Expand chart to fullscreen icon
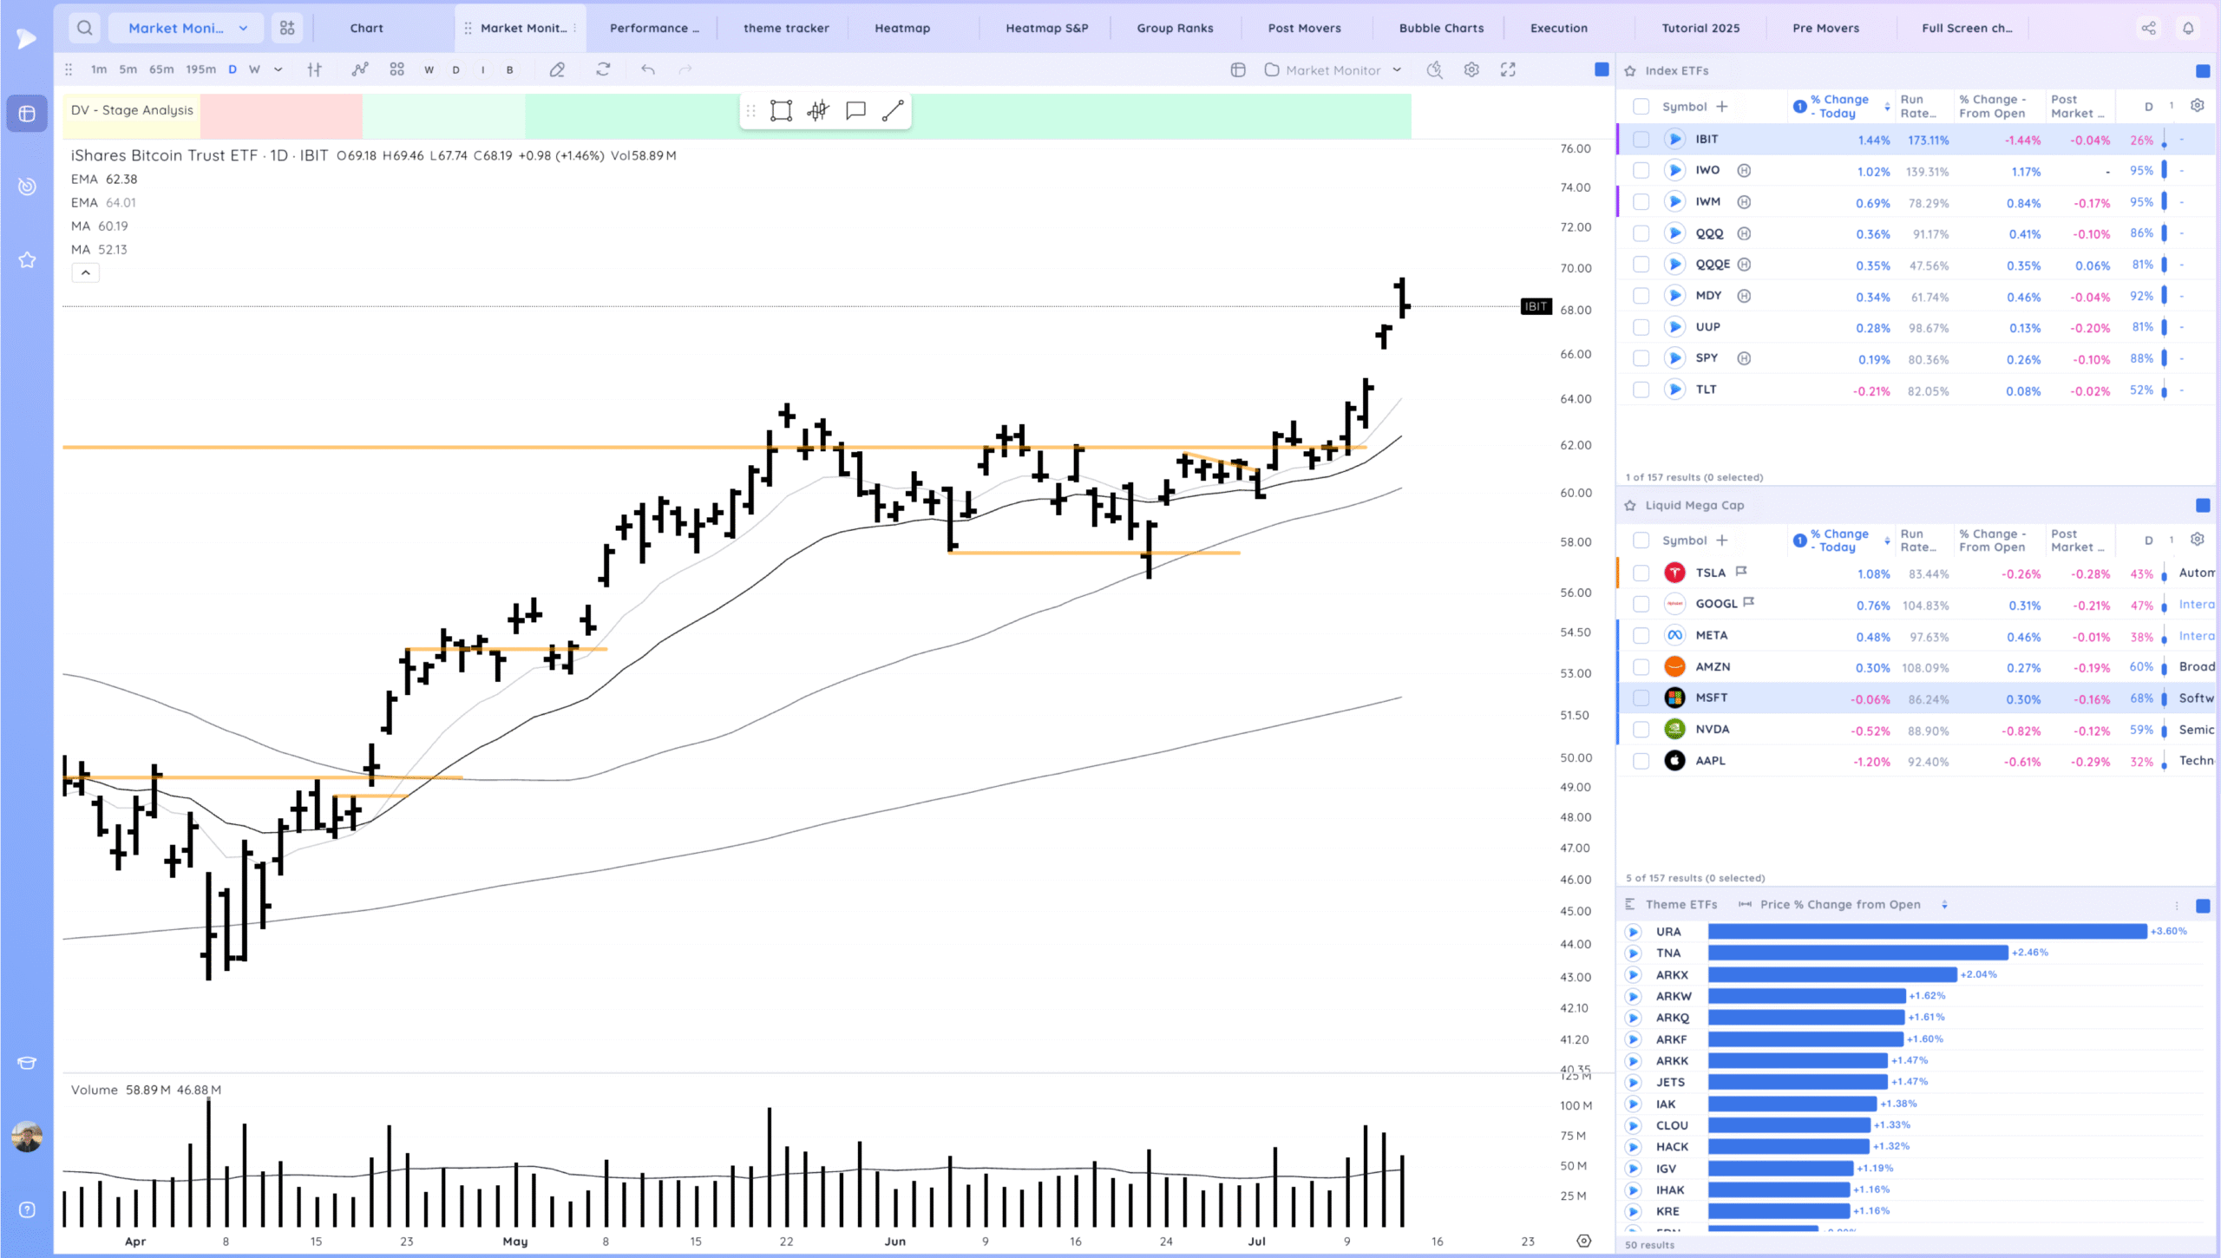Screen dimensions: 2221x1258 1508,69
